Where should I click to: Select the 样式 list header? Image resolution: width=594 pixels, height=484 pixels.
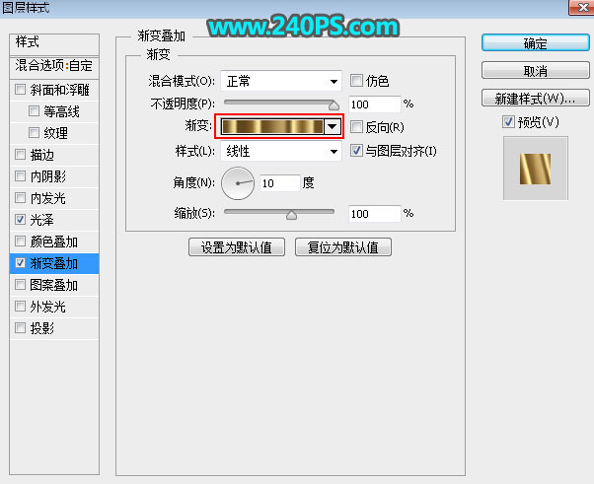[x=54, y=44]
